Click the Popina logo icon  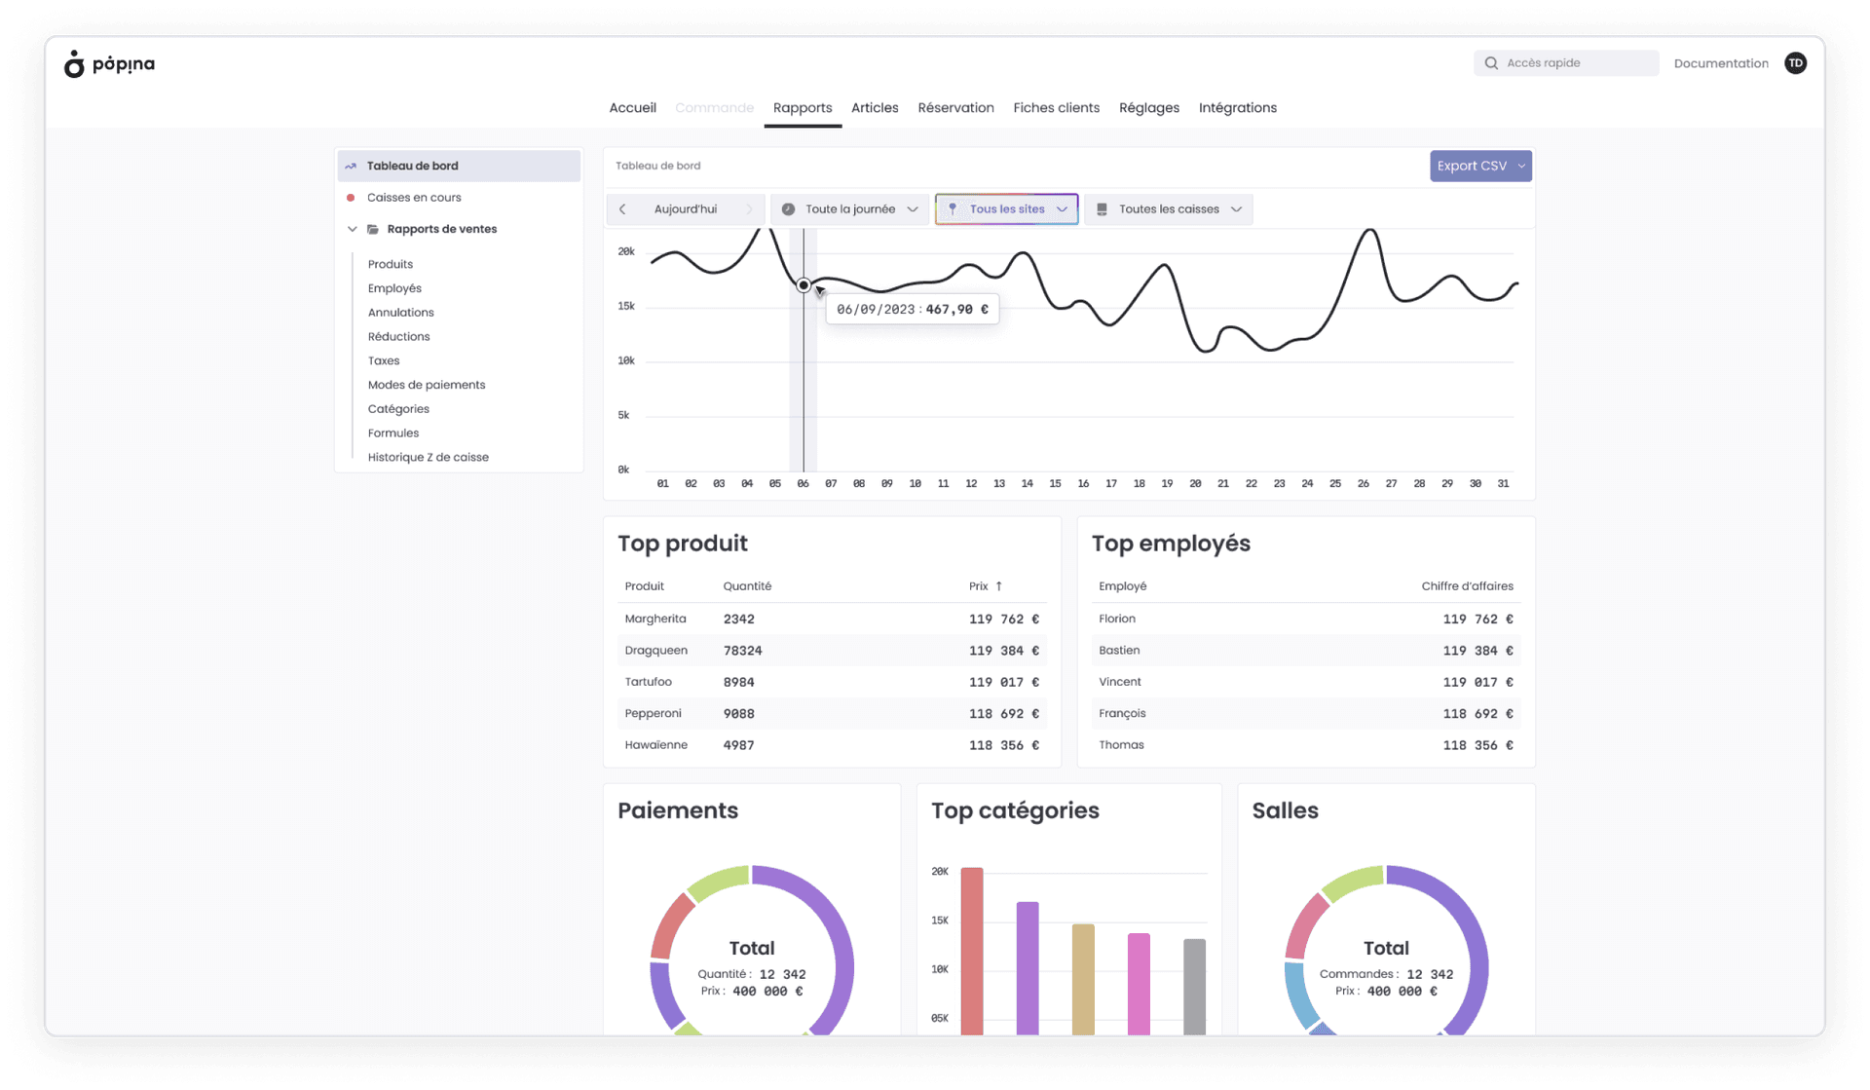click(x=74, y=64)
